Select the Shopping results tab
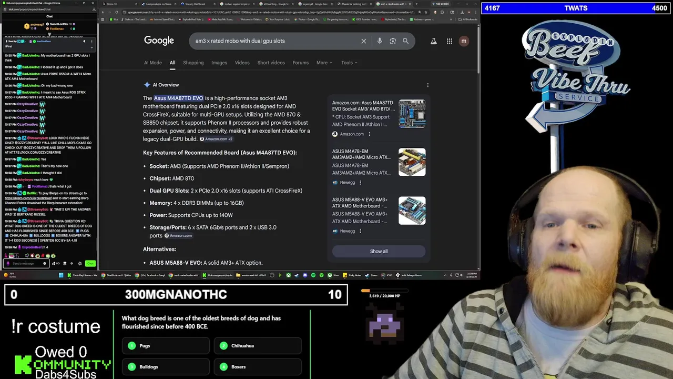Image resolution: width=673 pixels, height=379 pixels. tap(193, 63)
